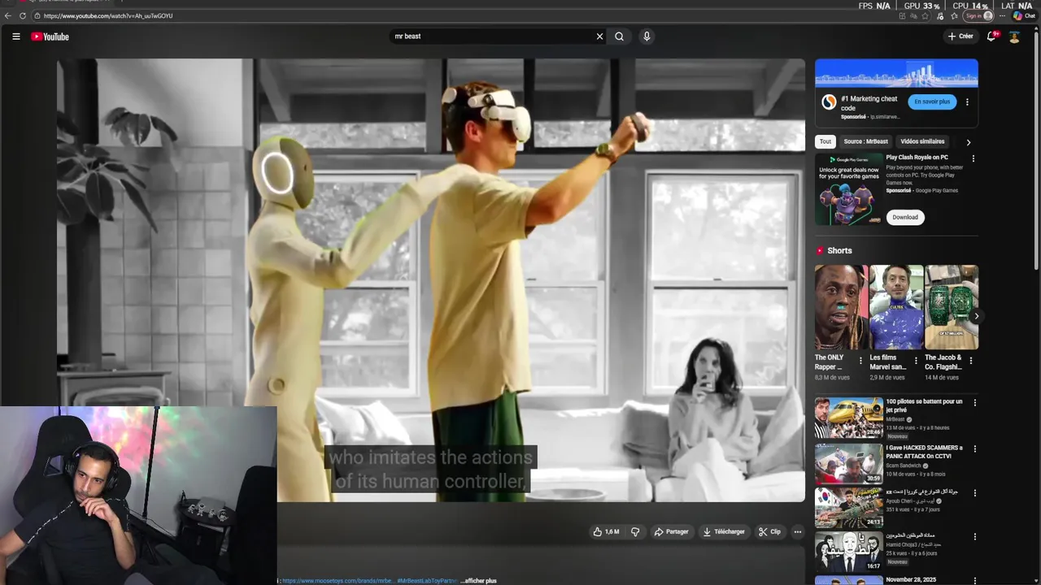Go back with the browser arrow
Screen dimensions: 1041x585
pyautogui.click(x=8, y=15)
